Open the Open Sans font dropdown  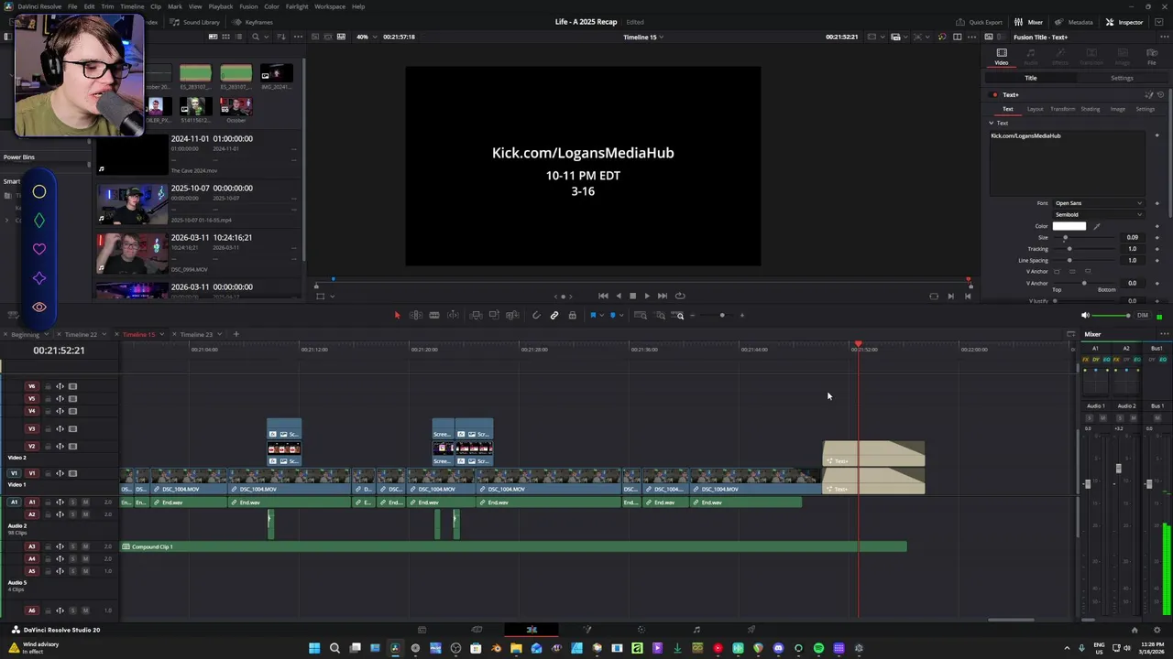[x=1098, y=203]
